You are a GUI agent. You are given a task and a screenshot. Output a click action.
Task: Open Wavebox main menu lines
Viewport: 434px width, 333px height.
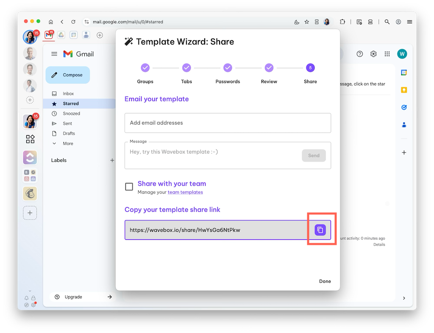tap(409, 22)
